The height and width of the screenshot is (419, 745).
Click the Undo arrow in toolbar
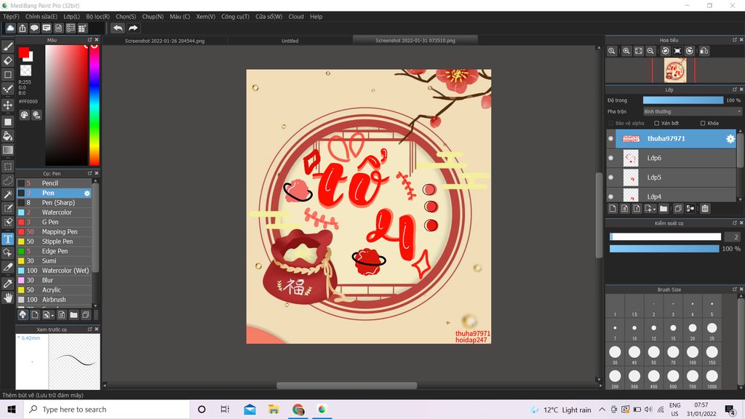tap(118, 28)
